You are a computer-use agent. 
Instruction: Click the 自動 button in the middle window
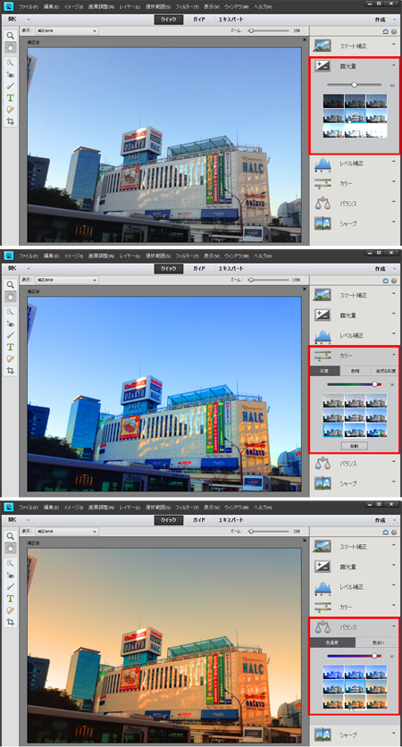[x=354, y=446]
